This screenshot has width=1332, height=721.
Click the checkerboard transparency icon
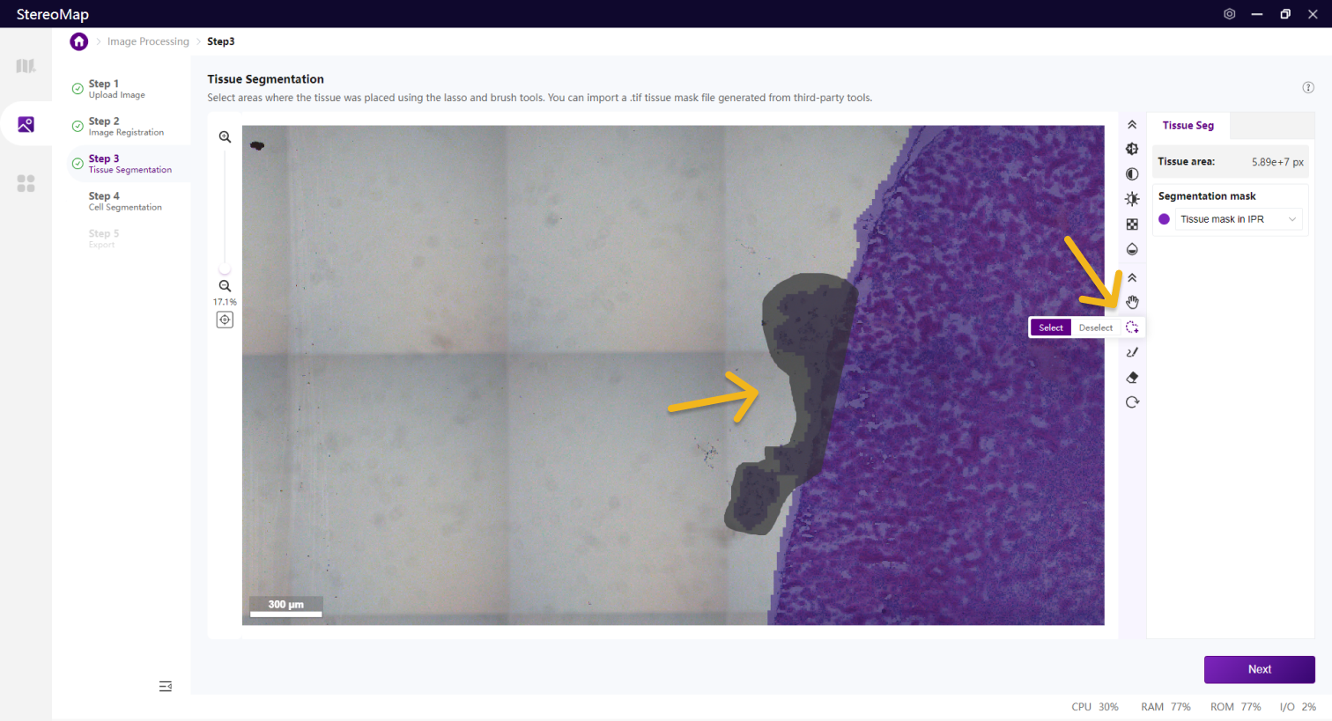(1132, 224)
